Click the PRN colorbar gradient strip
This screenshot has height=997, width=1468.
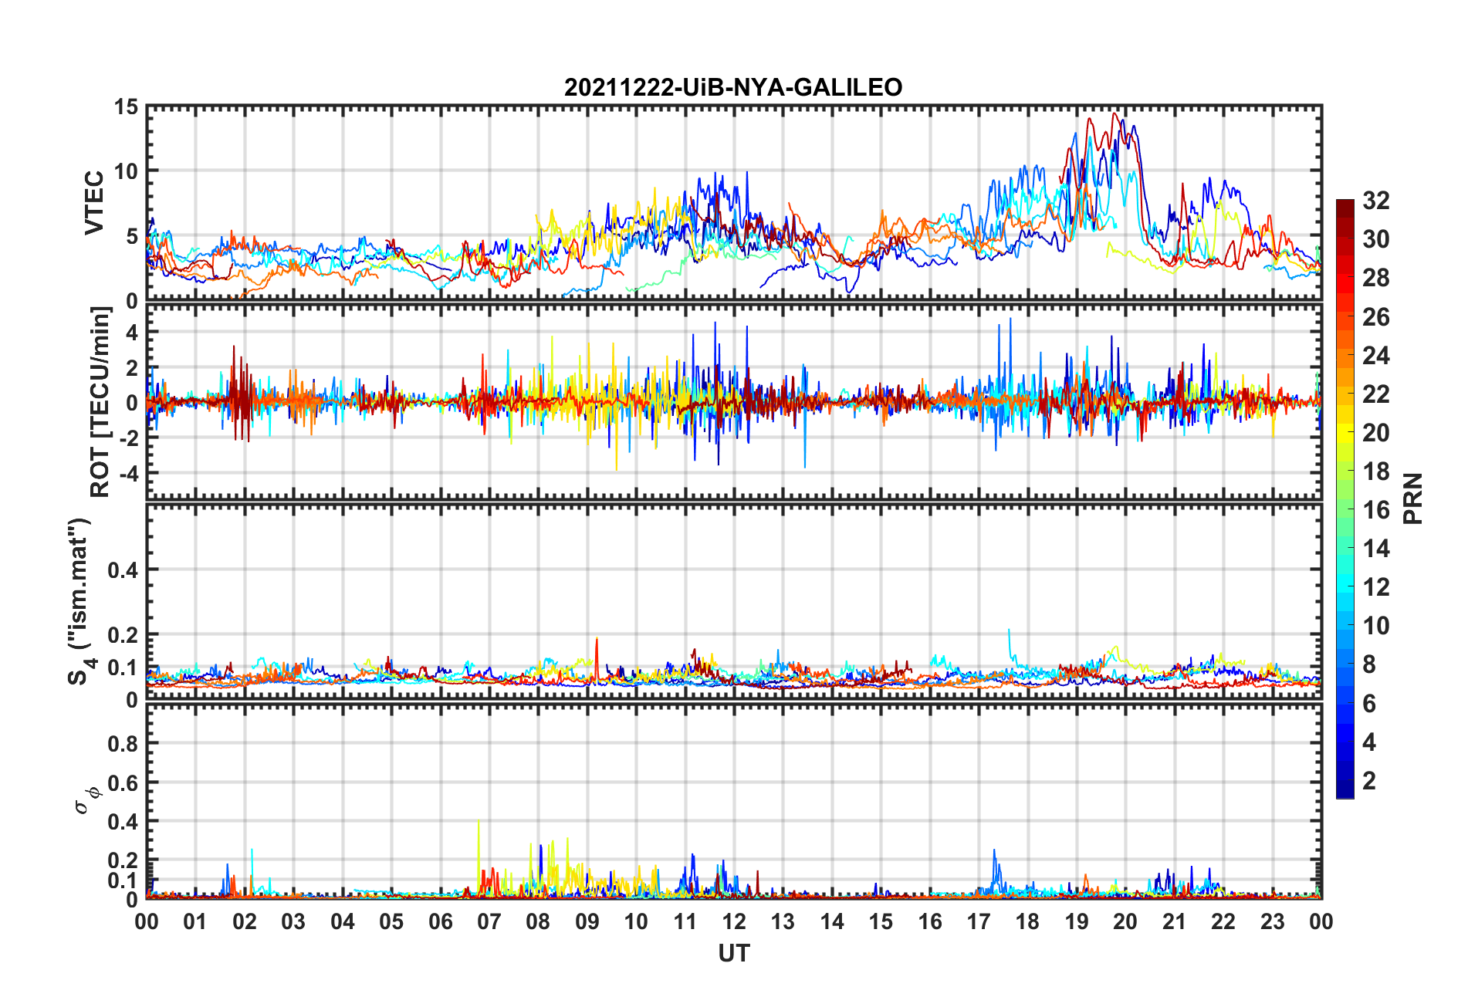[1345, 498]
